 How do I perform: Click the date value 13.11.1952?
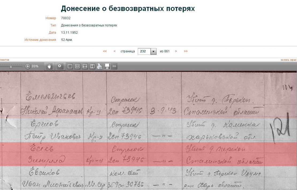(x=69, y=33)
